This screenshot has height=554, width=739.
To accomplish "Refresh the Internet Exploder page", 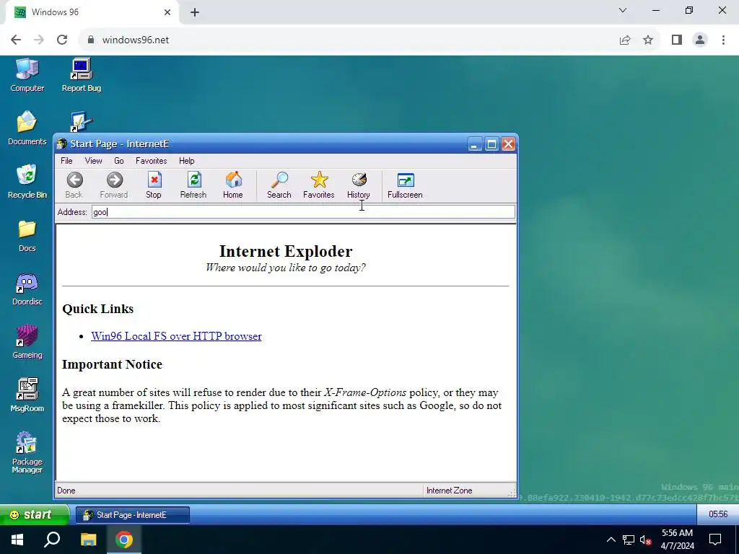I will [193, 185].
